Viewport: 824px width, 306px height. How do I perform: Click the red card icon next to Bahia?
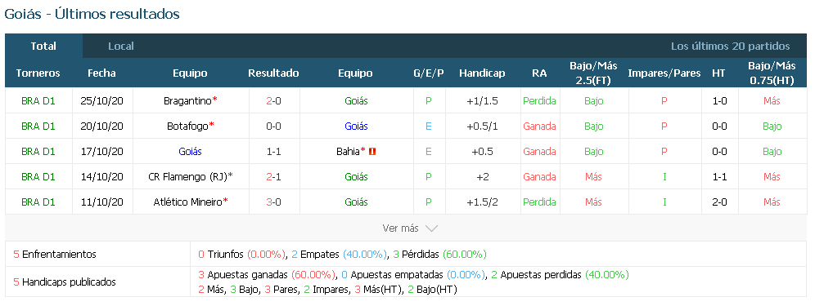point(372,152)
